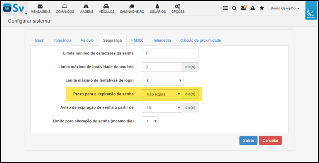Switch to the Telemetria tab
This screenshot has height=163, width=319.
tap(162, 40)
